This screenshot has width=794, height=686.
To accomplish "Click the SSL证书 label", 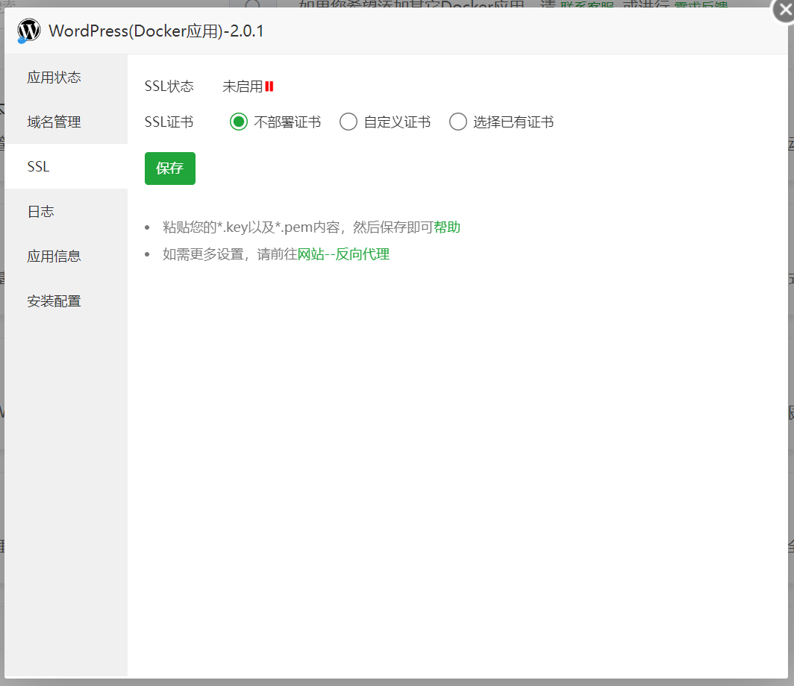I will pyautogui.click(x=169, y=122).
